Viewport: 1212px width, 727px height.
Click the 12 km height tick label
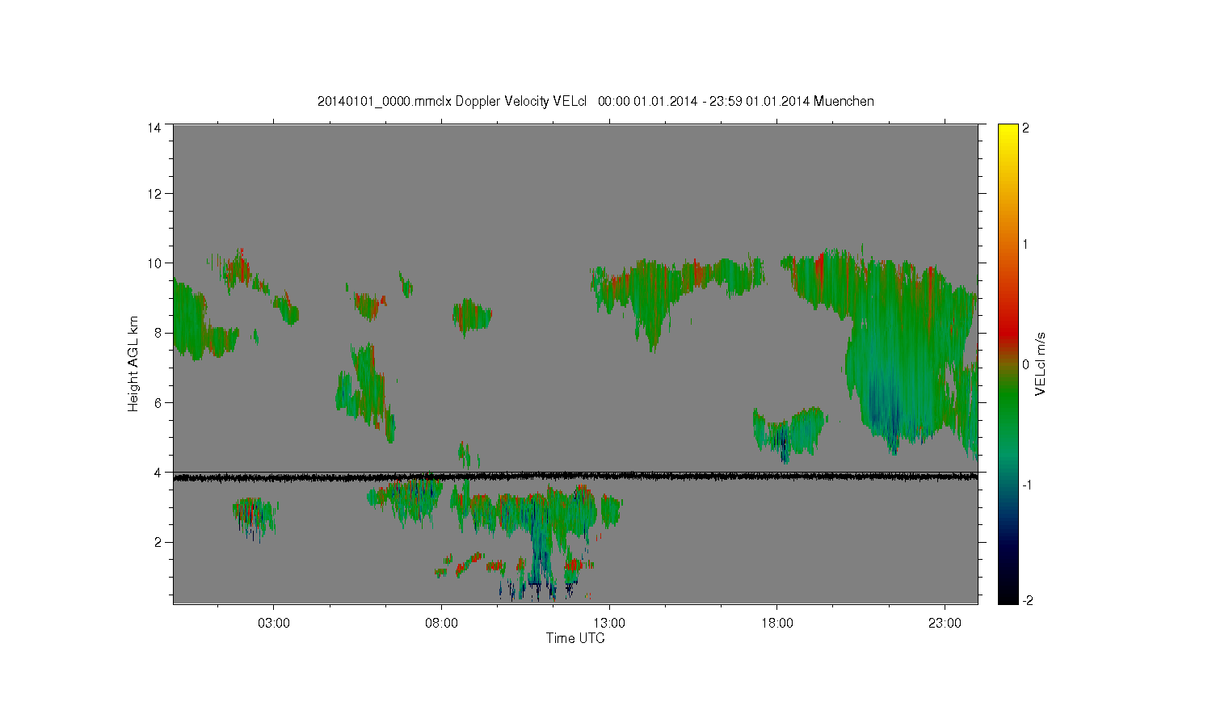coord(154,194)
